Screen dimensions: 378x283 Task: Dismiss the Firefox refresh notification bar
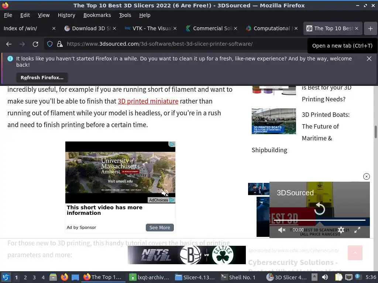pos(369,59)
